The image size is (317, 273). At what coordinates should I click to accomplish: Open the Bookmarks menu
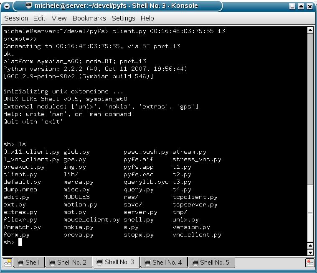(x=89, y=18)
